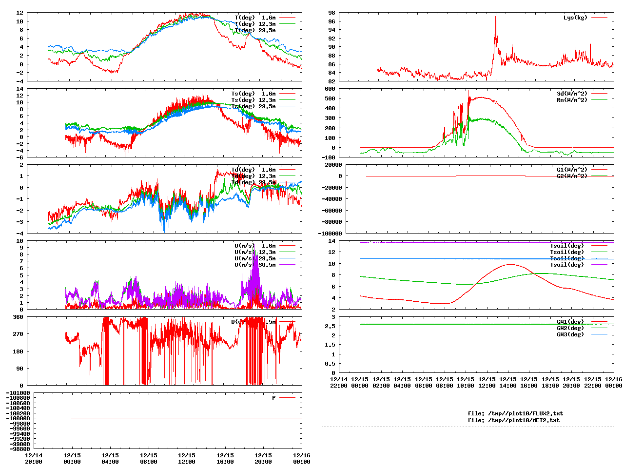Click the green line sample beside 'Rn(W/m^2)'
624x468 pixels.
pos(600,100)
